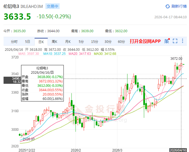189x152 pixels.
Task: Click the 2026/3 date axis label
Action: point(117,150)
